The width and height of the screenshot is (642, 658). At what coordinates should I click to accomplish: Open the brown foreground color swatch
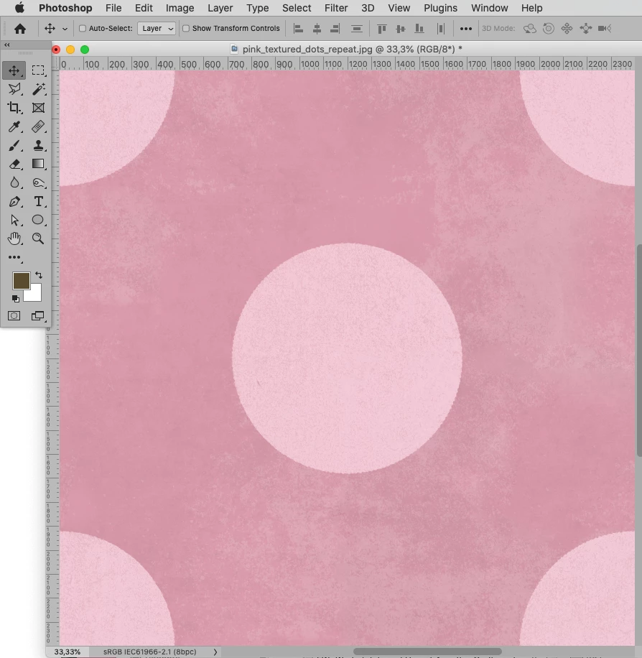click(x=21, y=281)
